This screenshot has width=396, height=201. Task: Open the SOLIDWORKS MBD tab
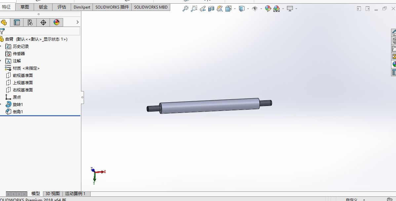[x=151, y=7]
